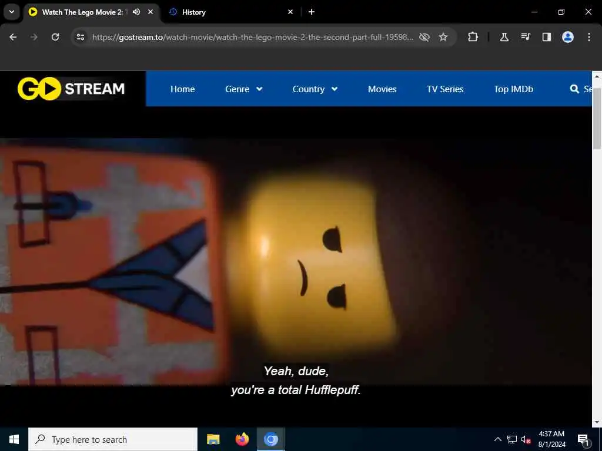Click the GoStream logo
602x451 pixels.
pyautogui.click(x=71, y=89)
